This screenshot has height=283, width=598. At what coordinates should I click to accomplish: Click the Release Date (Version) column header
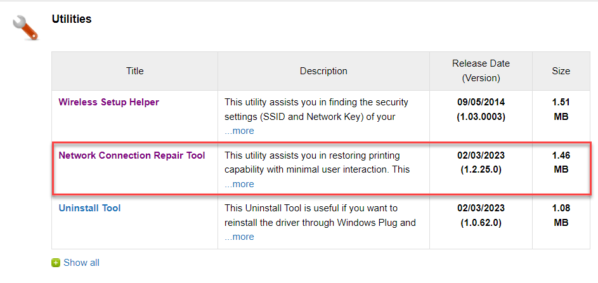(481, 71)
